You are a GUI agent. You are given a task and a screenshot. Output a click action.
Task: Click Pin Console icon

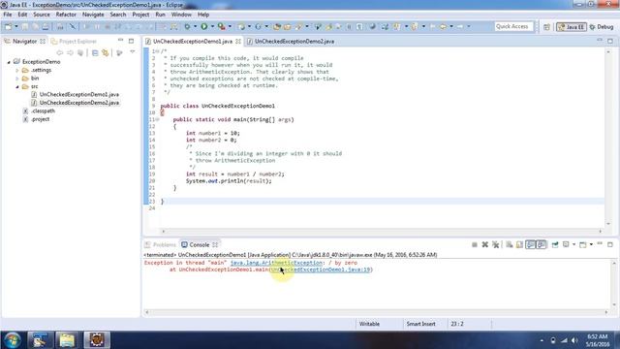(555, 245)
